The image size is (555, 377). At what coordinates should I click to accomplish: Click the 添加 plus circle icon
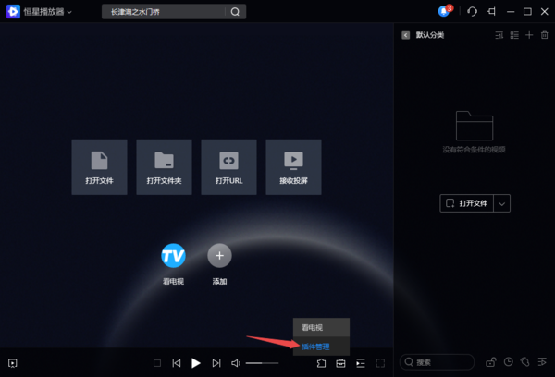point(219,255)
